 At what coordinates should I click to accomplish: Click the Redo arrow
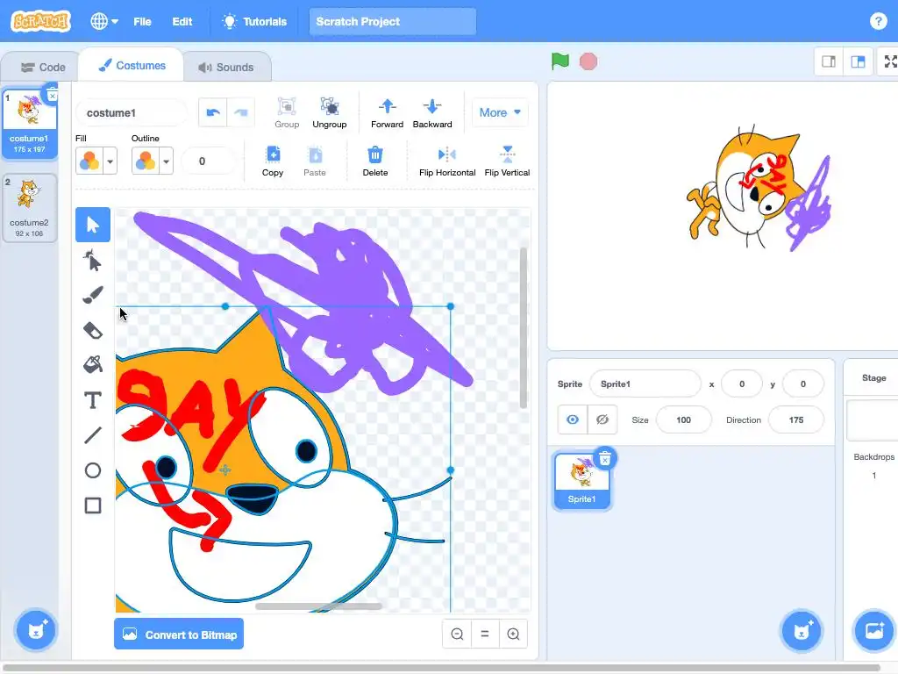pos(241,112)
